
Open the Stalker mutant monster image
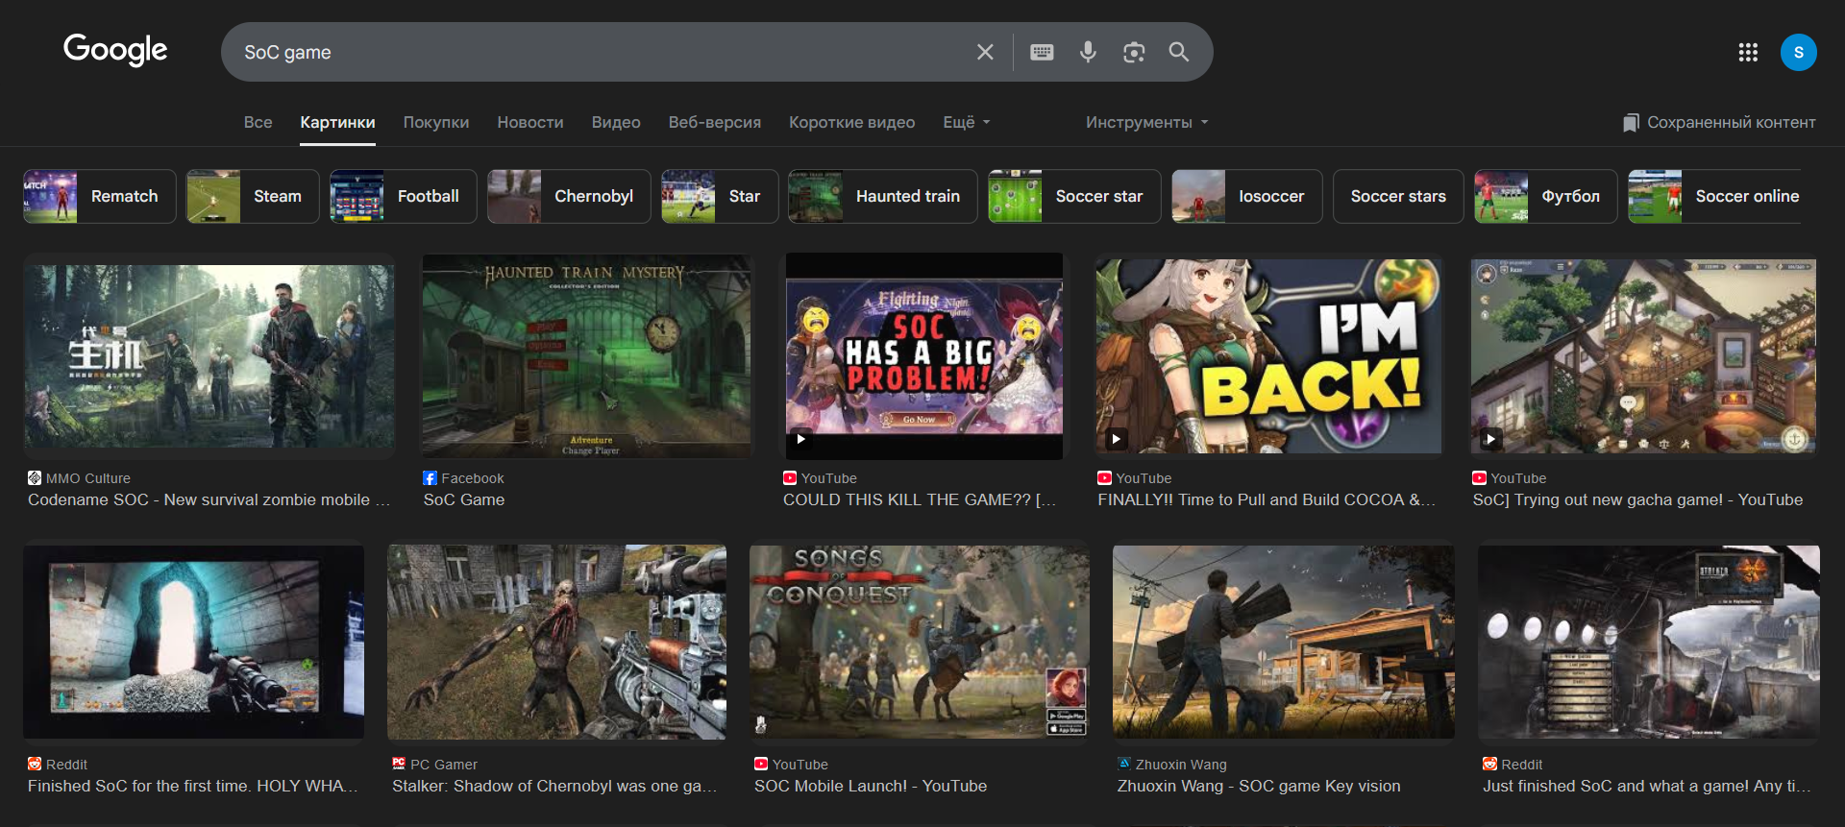click(x=557, y=642)
